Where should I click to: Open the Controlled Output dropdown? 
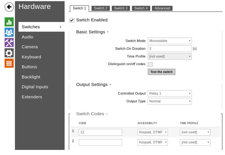tap(170, 93)
